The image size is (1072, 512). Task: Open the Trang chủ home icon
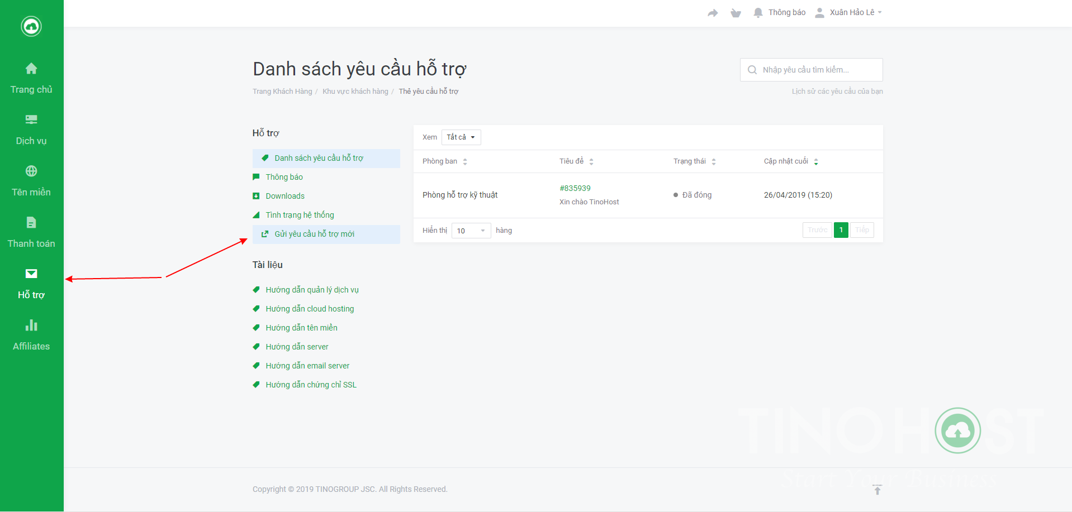[x=31, y=69]
